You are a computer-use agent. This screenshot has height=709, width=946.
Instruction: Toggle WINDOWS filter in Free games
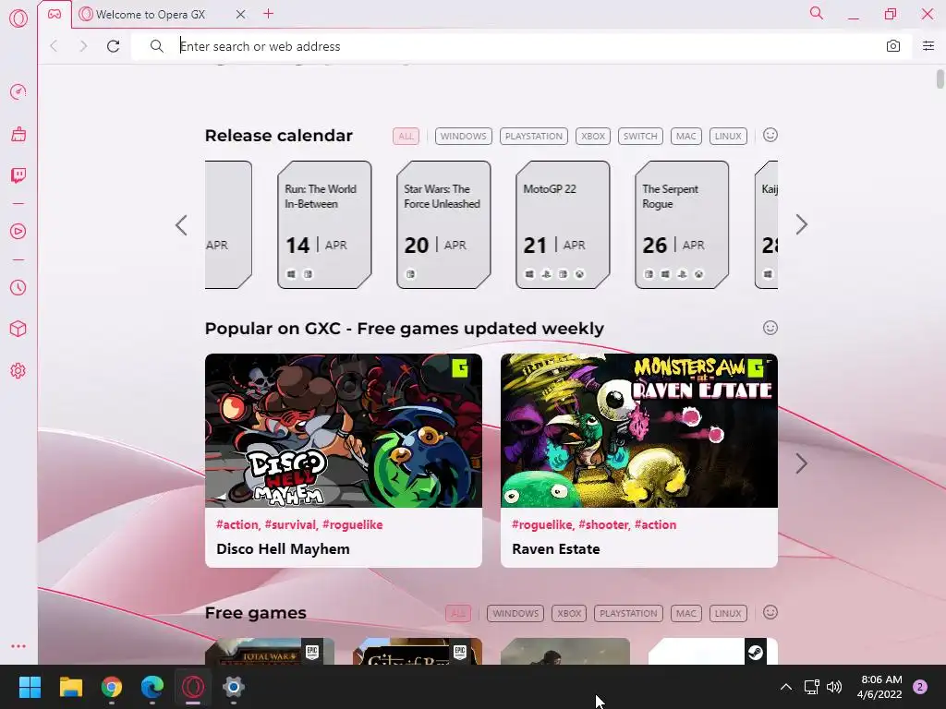click(515, 614)
